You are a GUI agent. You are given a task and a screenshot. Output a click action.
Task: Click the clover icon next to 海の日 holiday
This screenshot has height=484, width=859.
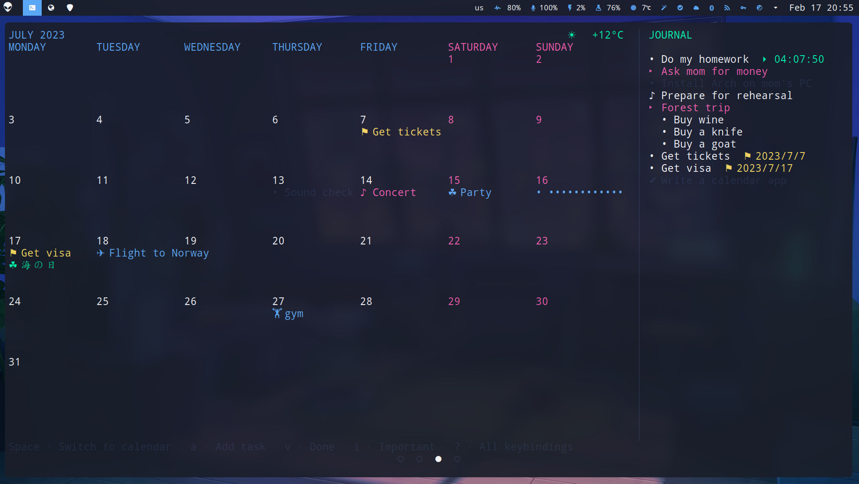coord(13,265)
